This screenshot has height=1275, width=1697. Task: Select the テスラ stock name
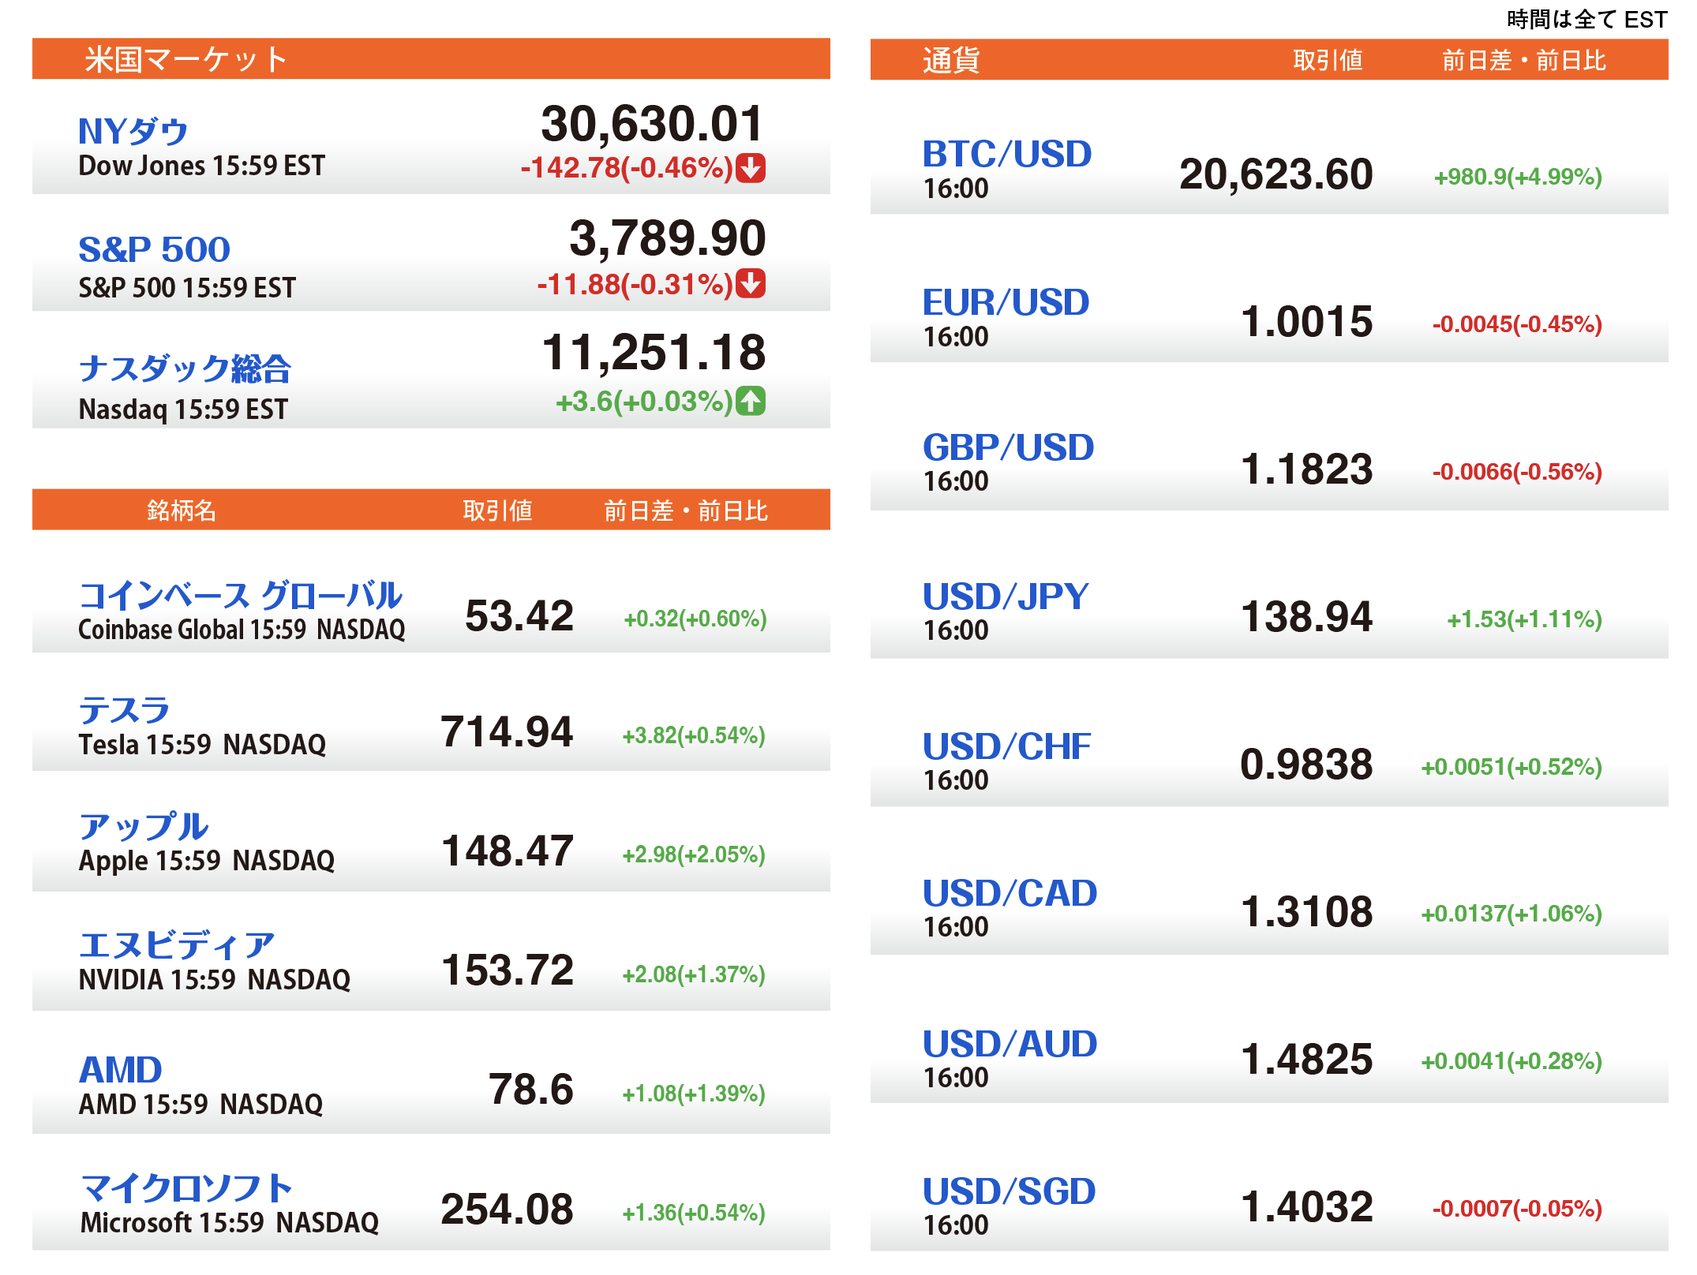click(125, 710)
